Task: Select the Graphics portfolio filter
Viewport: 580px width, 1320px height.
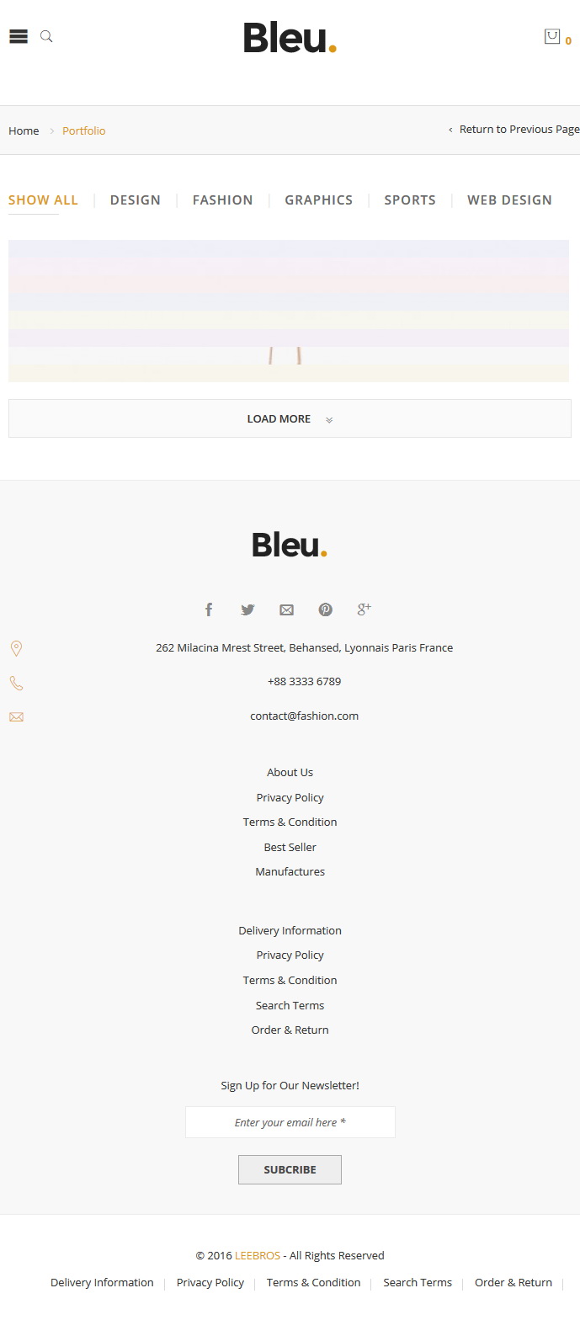Action: [318, 200]
